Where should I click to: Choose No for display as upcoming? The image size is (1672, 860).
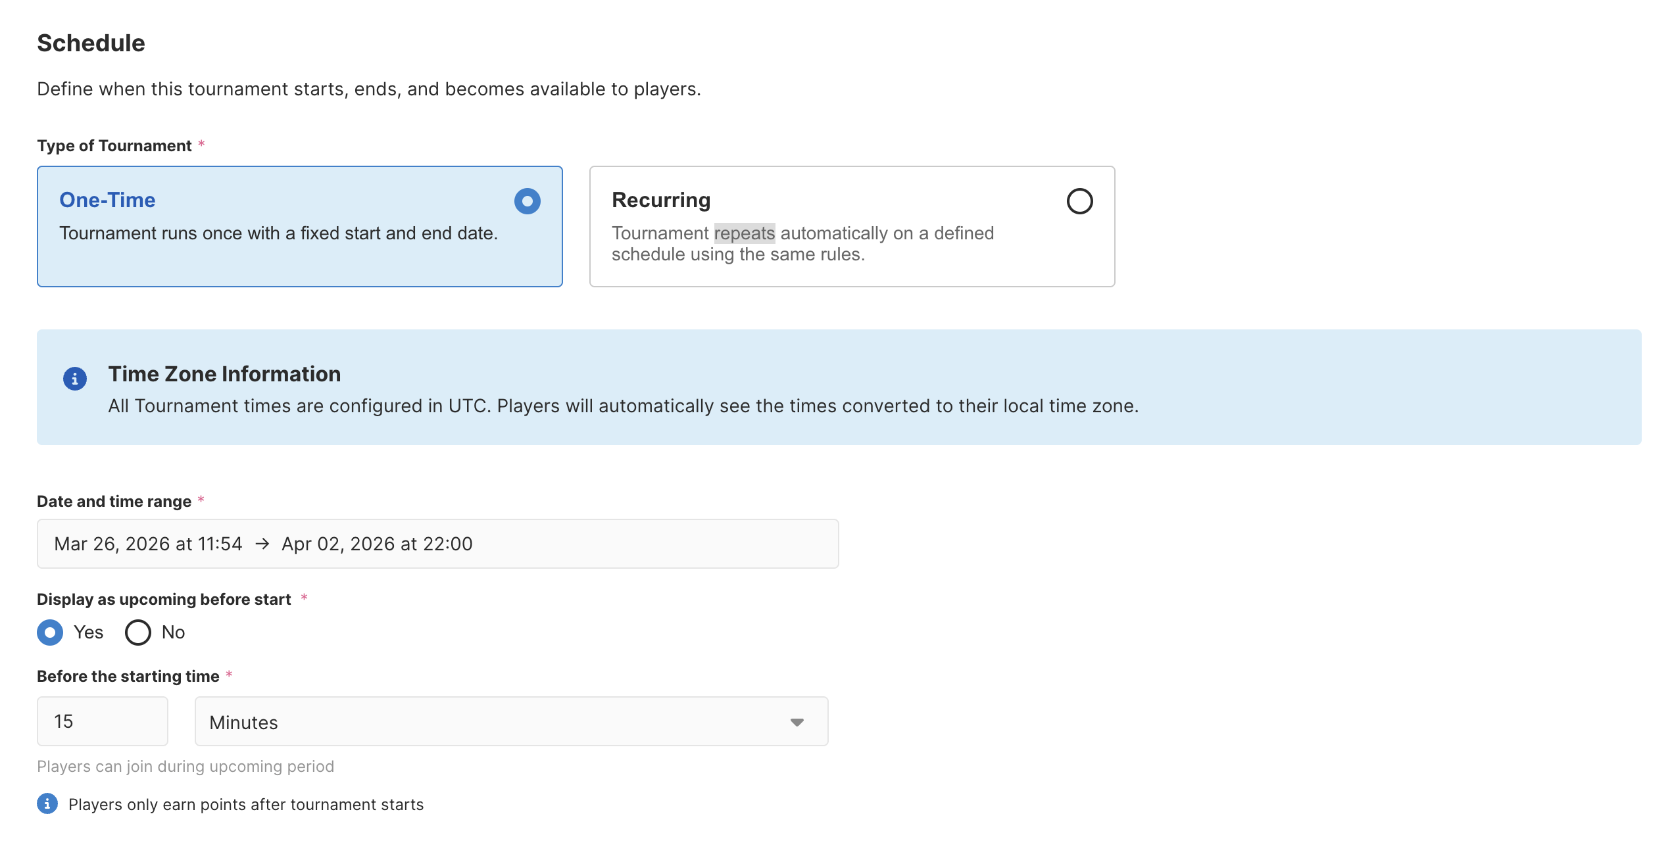coord(138,633)
